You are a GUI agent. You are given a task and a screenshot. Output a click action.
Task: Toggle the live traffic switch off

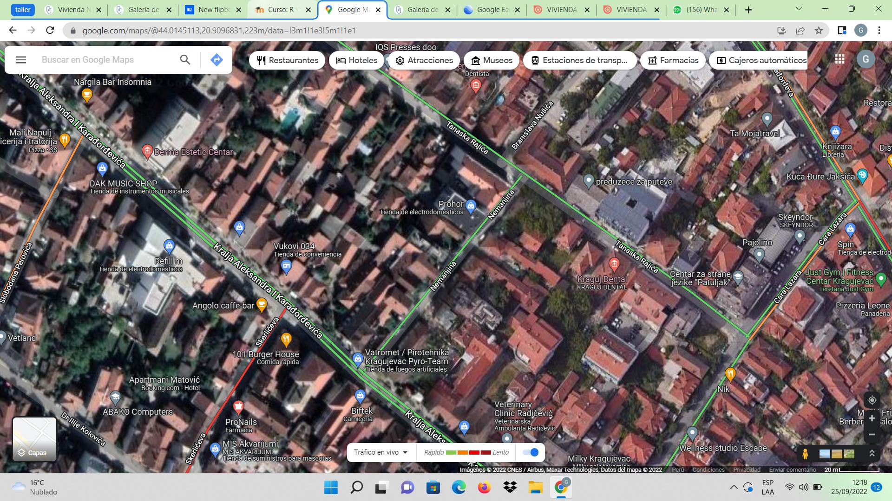click(531, 452)
